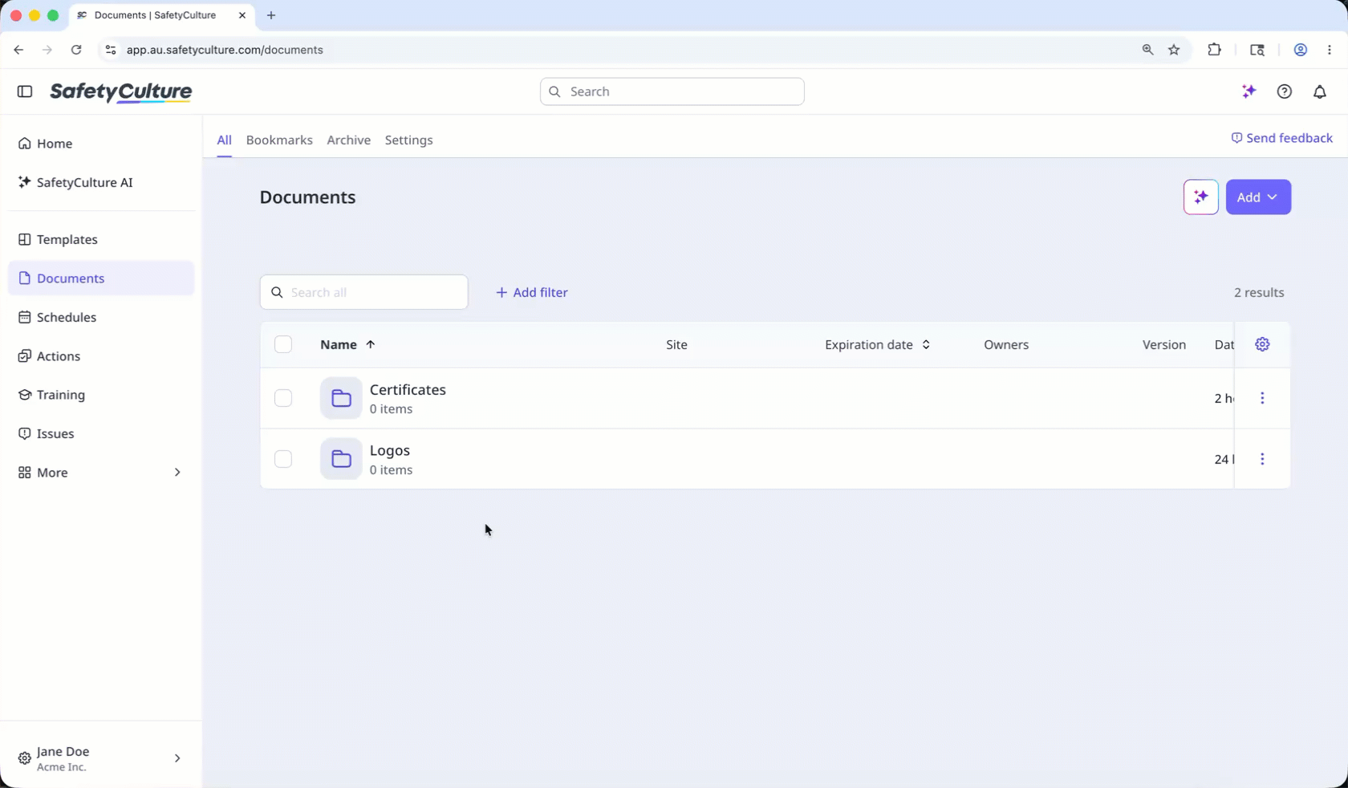1348x788 pixels.
Task: Open the AI sparkle icon in top header
Action: [1249, 91]
